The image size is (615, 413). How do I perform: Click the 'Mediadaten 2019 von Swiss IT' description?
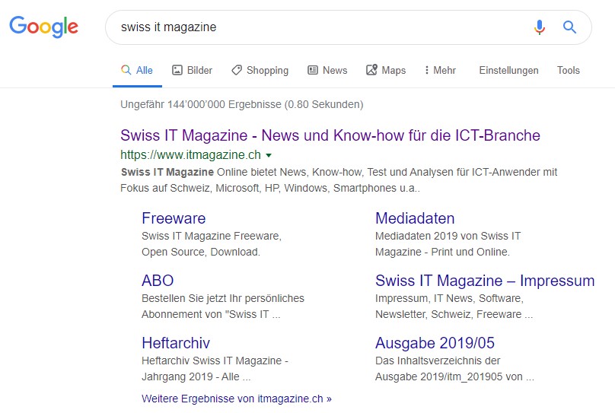448,236
